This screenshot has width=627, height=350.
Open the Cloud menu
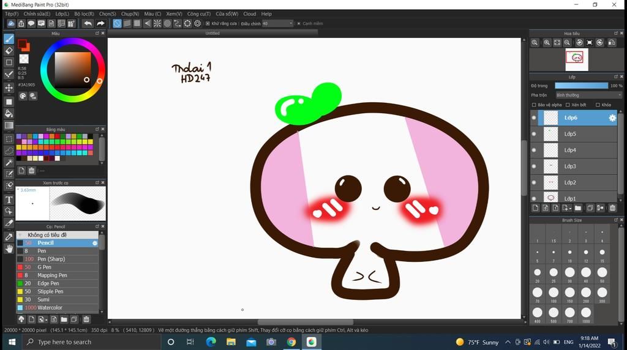(250, 13)
